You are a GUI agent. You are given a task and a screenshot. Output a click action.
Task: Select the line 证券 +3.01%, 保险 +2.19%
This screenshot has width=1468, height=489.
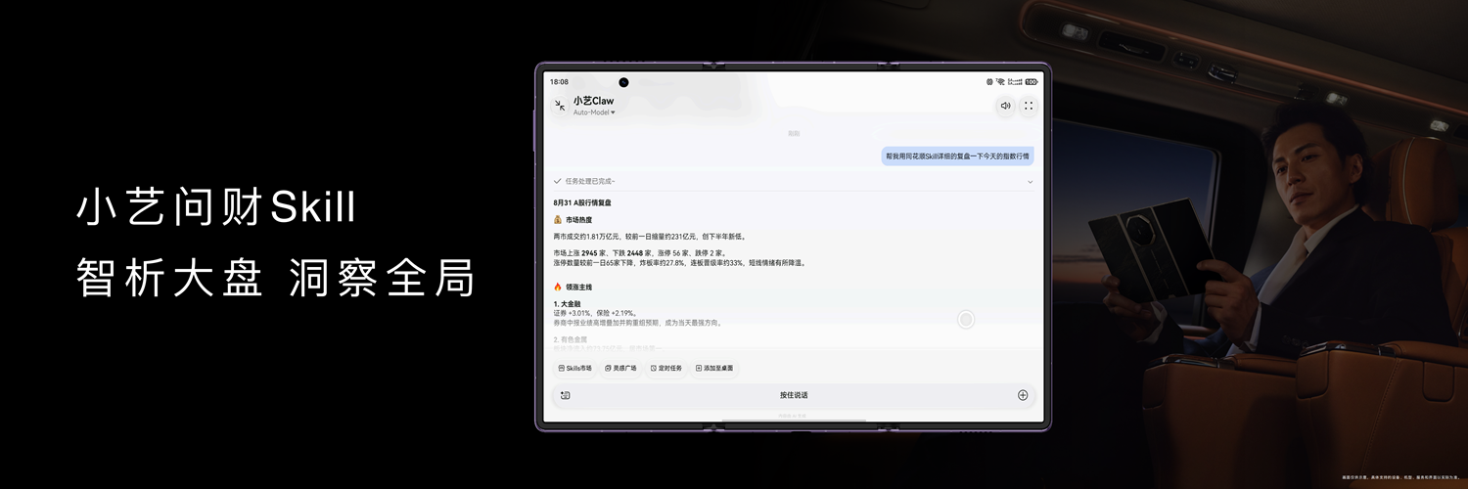(x=595, y=313)
